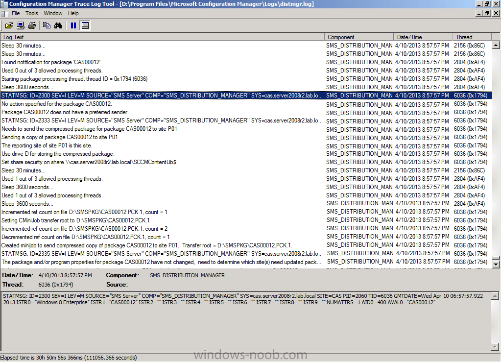Click the Elapsed time status bar text
The width and height of the screenshot is (501, 362).
coord(69,358)
